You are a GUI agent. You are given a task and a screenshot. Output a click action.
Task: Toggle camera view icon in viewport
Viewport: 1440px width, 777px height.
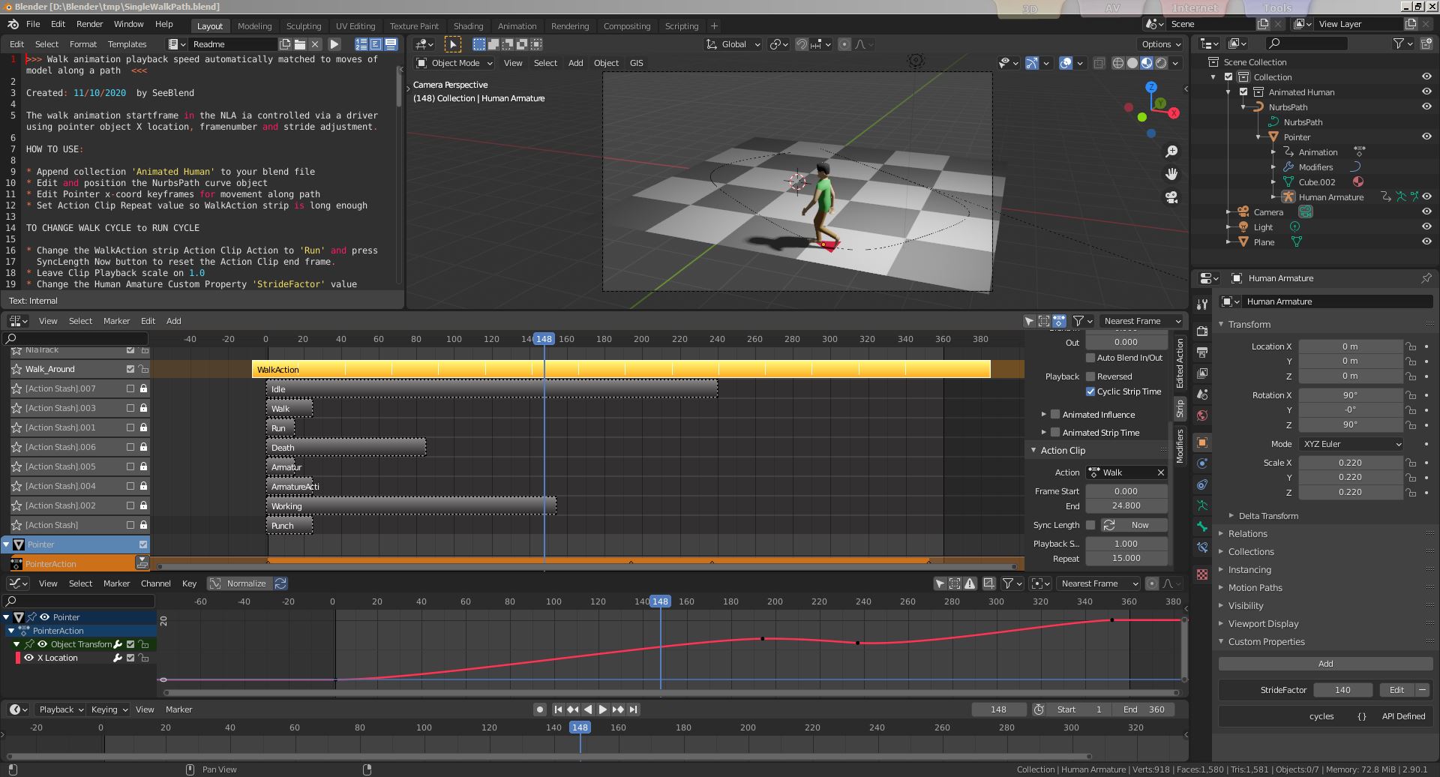pos(1171,197)
